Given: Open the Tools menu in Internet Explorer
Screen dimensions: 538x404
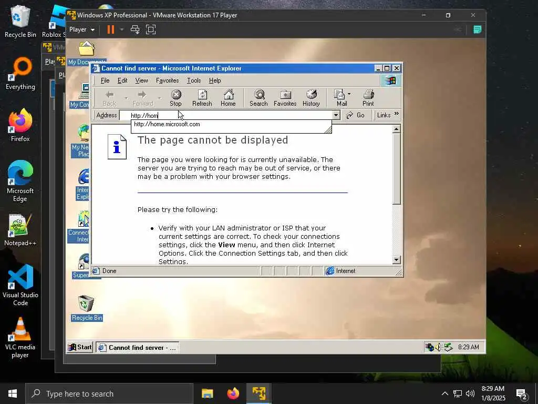Looking at the screenshot, I should 194,80.
